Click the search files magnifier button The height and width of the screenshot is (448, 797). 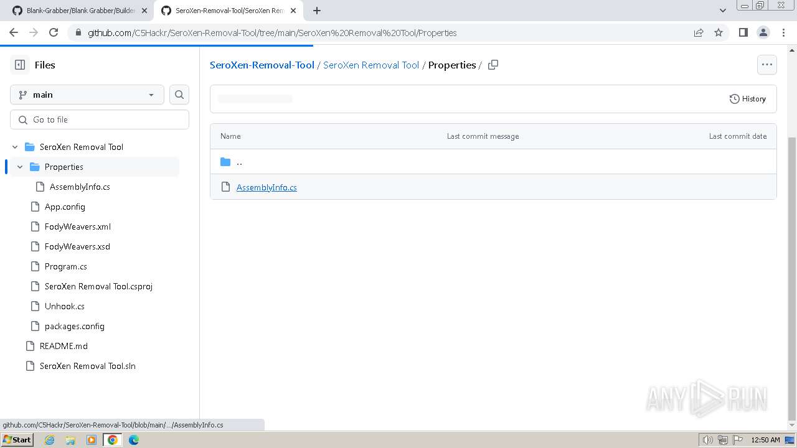click(x=179, y=95)
